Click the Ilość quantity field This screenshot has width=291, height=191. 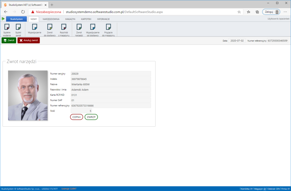[x=81, y=111]
